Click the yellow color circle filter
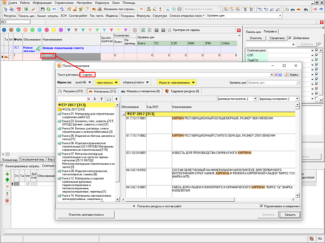325x243 pixels. click(54, 30)
